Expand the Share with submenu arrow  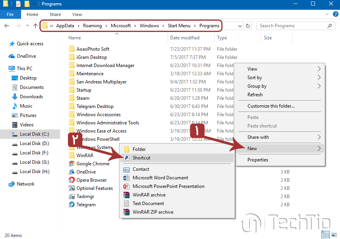click(319, 137)
